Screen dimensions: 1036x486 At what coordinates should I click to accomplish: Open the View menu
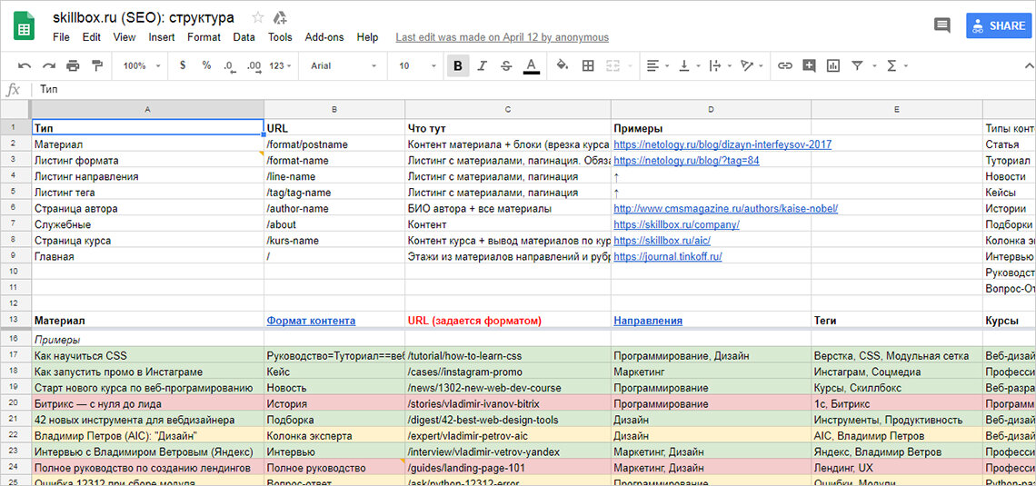coord(125,37)
